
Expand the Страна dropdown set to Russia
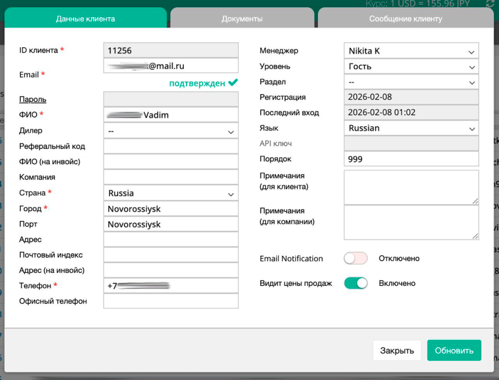coord(171,193)
